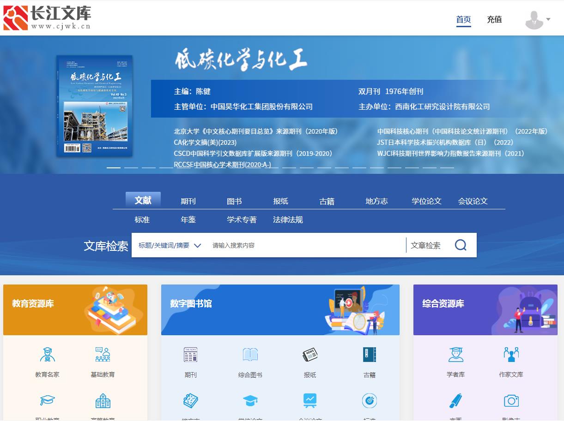Open the 标题/关键词/摘要 search field dropdown
The height and width of the screenshot is (421, 564).
(x=170, y=245)
